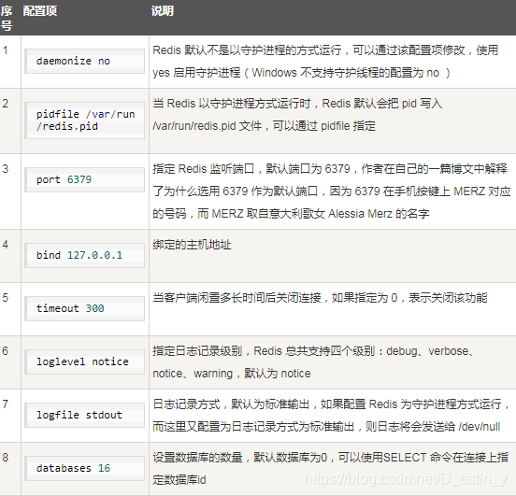Select the 'daemonize no' code box

click(x=84, y=61)
